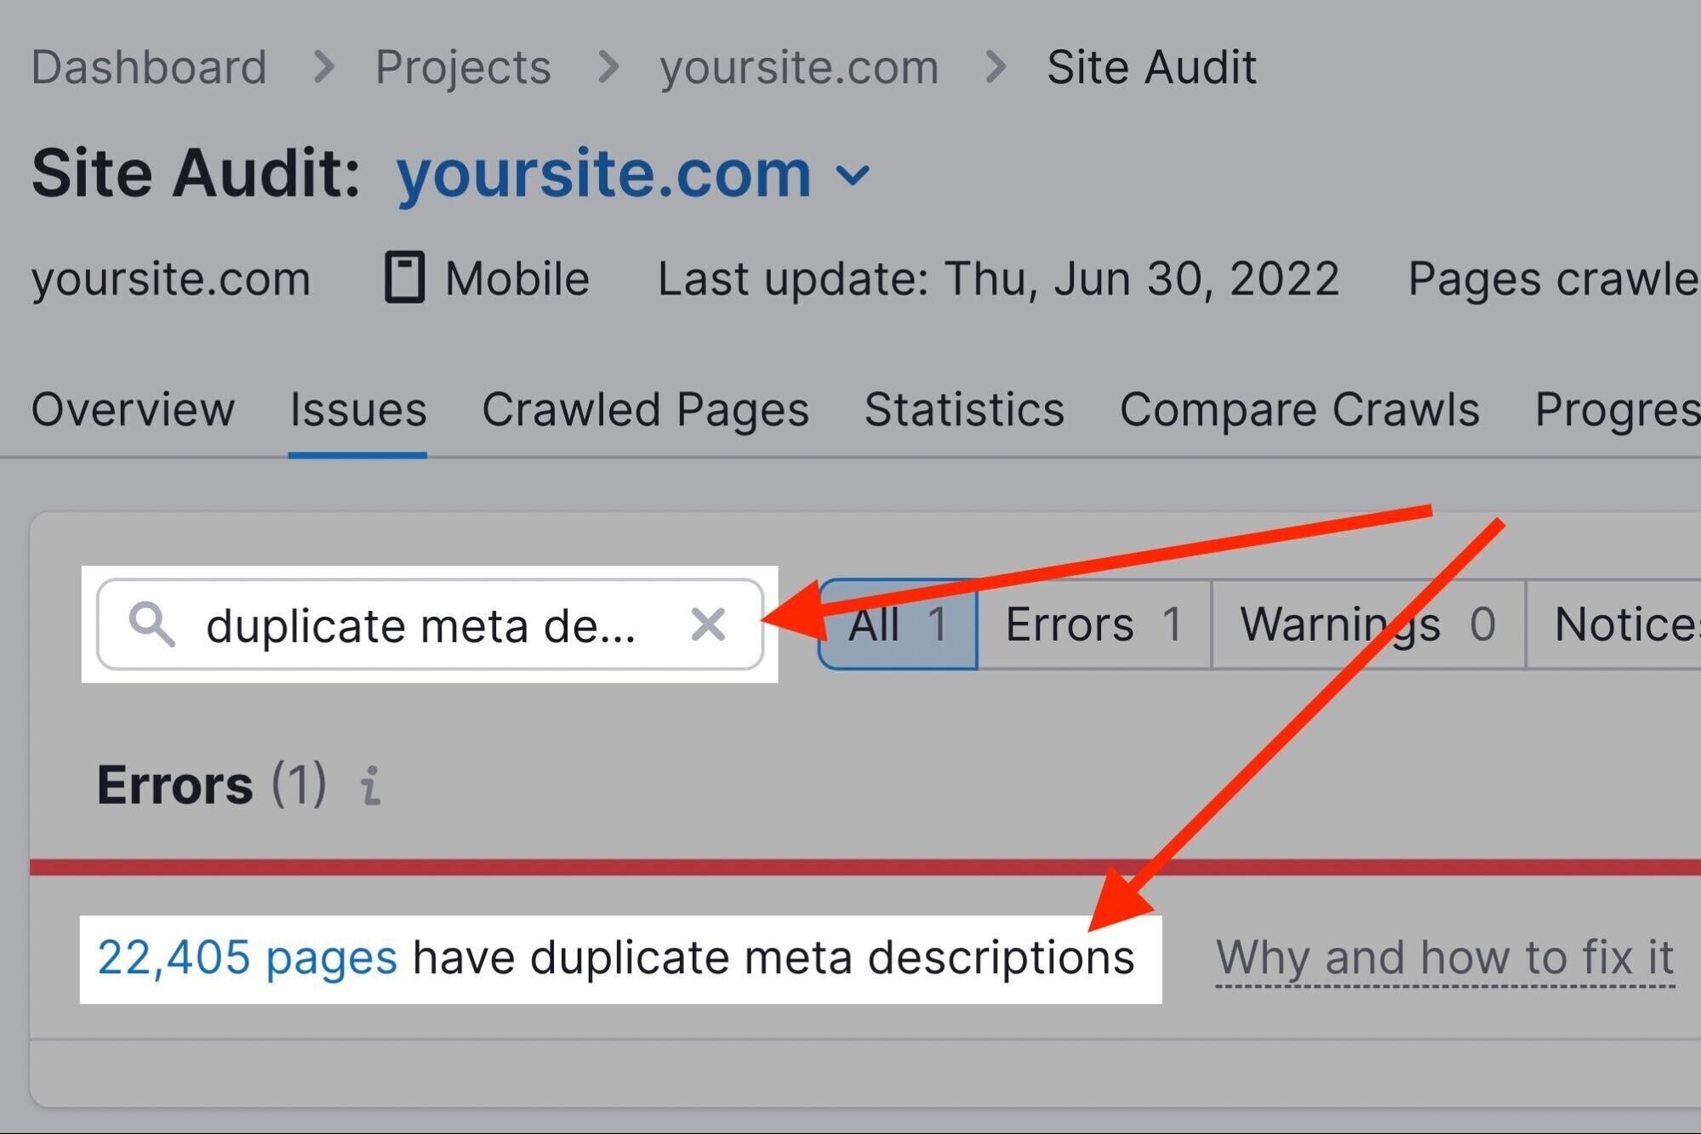Image resolution: width=1701 pixels, height=1134 pixels.
Task: Click the Errors (1) heading
Action: point(211,784)
